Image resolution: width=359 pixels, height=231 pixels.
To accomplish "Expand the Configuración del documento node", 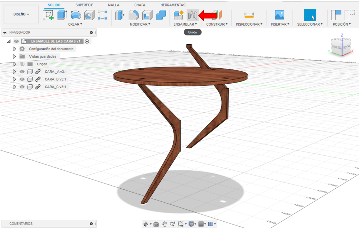I will point(14,49).
